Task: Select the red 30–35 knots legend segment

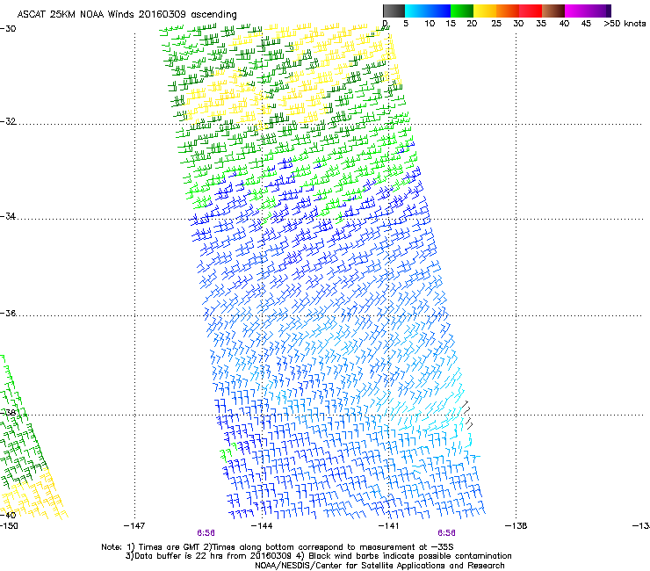Action: 531,11
